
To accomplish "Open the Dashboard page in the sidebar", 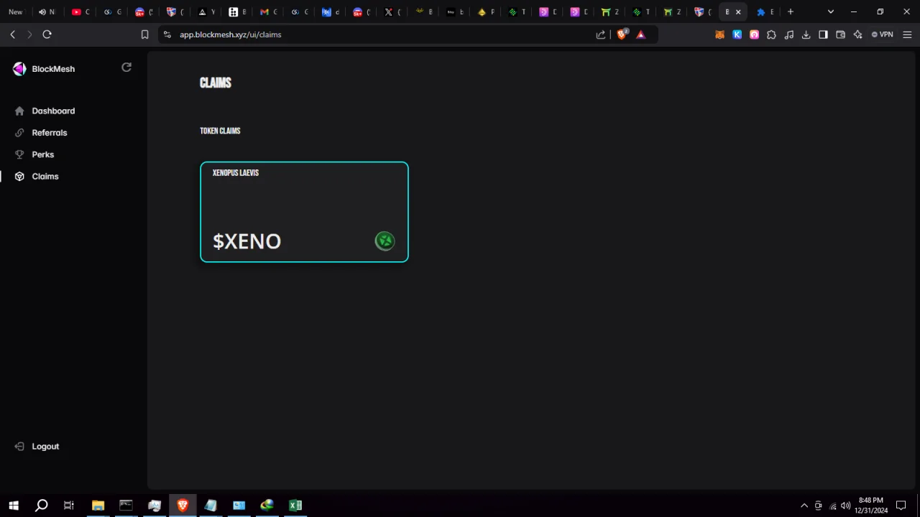I will tap(53, 111).
